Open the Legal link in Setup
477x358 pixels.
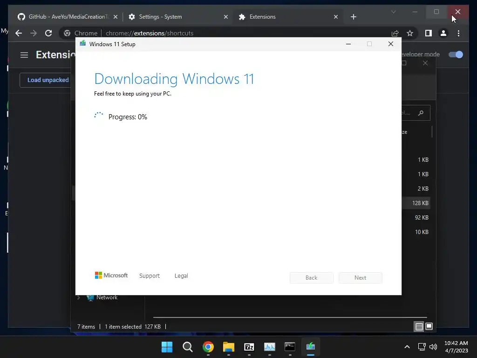[x=181, y=276]
